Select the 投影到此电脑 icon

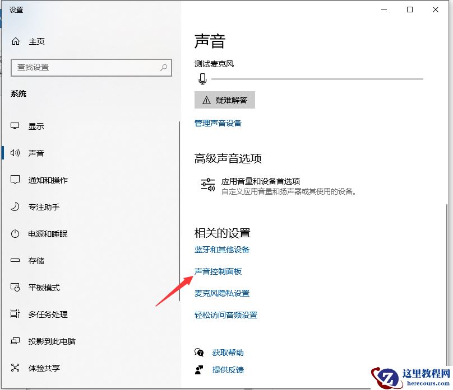[x=15, y=341]
